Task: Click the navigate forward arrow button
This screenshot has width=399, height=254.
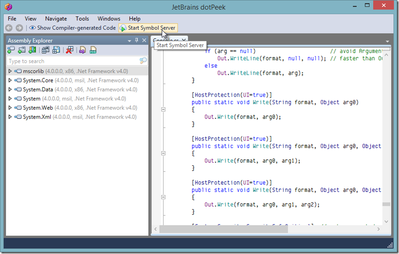Action: point(19,28)
